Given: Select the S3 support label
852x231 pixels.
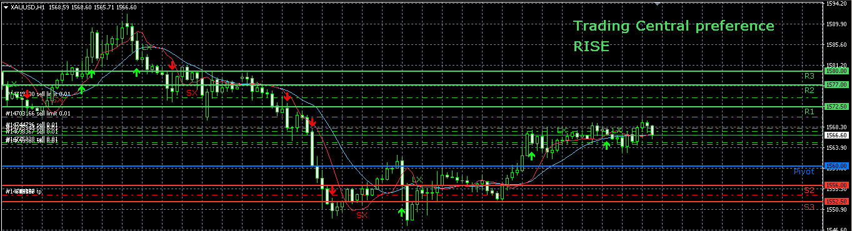Looking at the screenshot, I should click(809, 206).
